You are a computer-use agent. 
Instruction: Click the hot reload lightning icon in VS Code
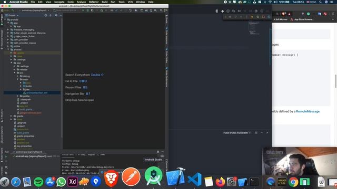pos(252,17)
